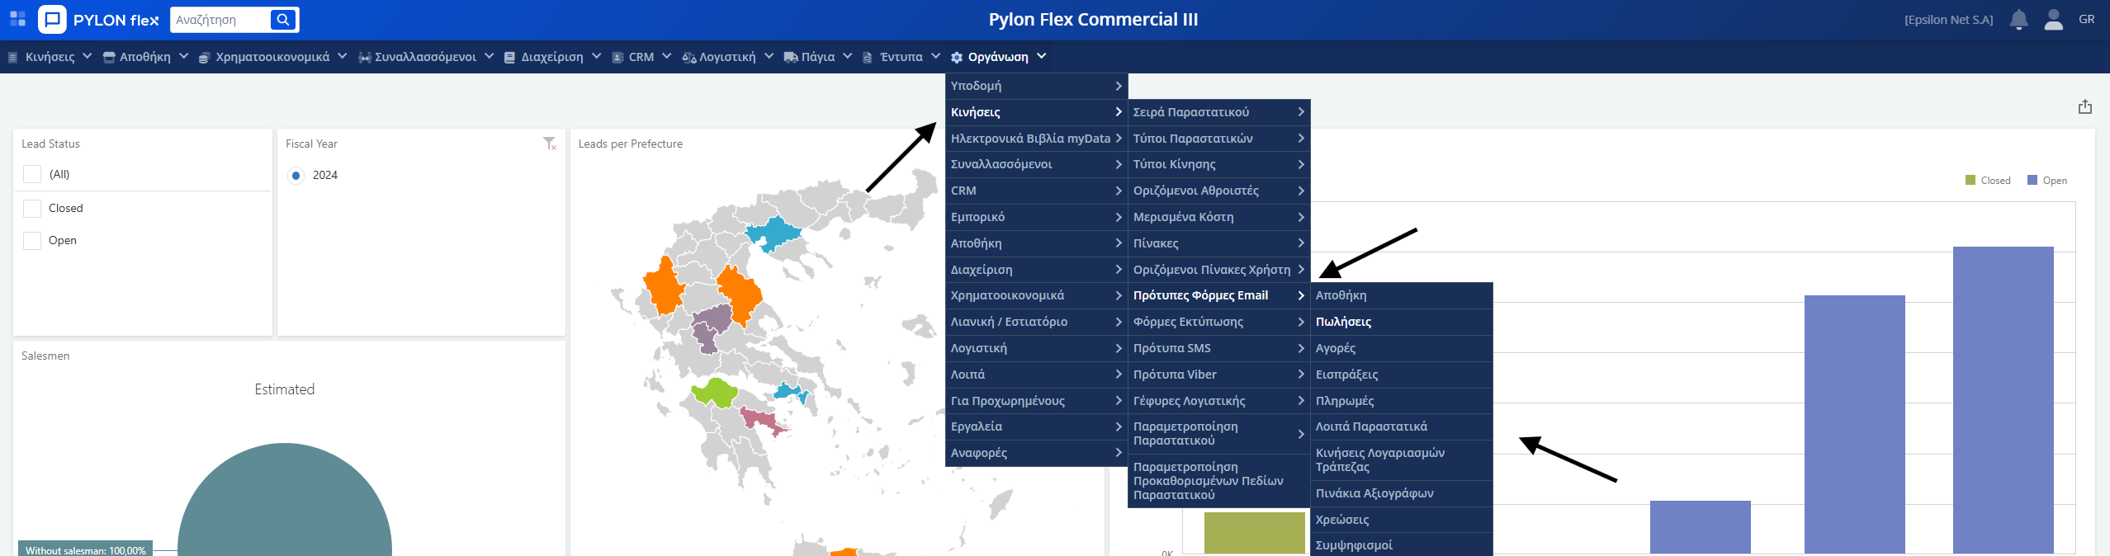
Task: Open the Εργαλεία submenu
Action: [x=1036, y=426]
